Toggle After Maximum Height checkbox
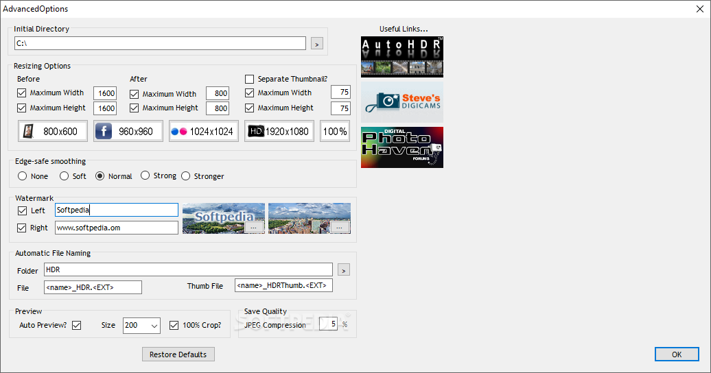711x373 pixels. [135, 108]
